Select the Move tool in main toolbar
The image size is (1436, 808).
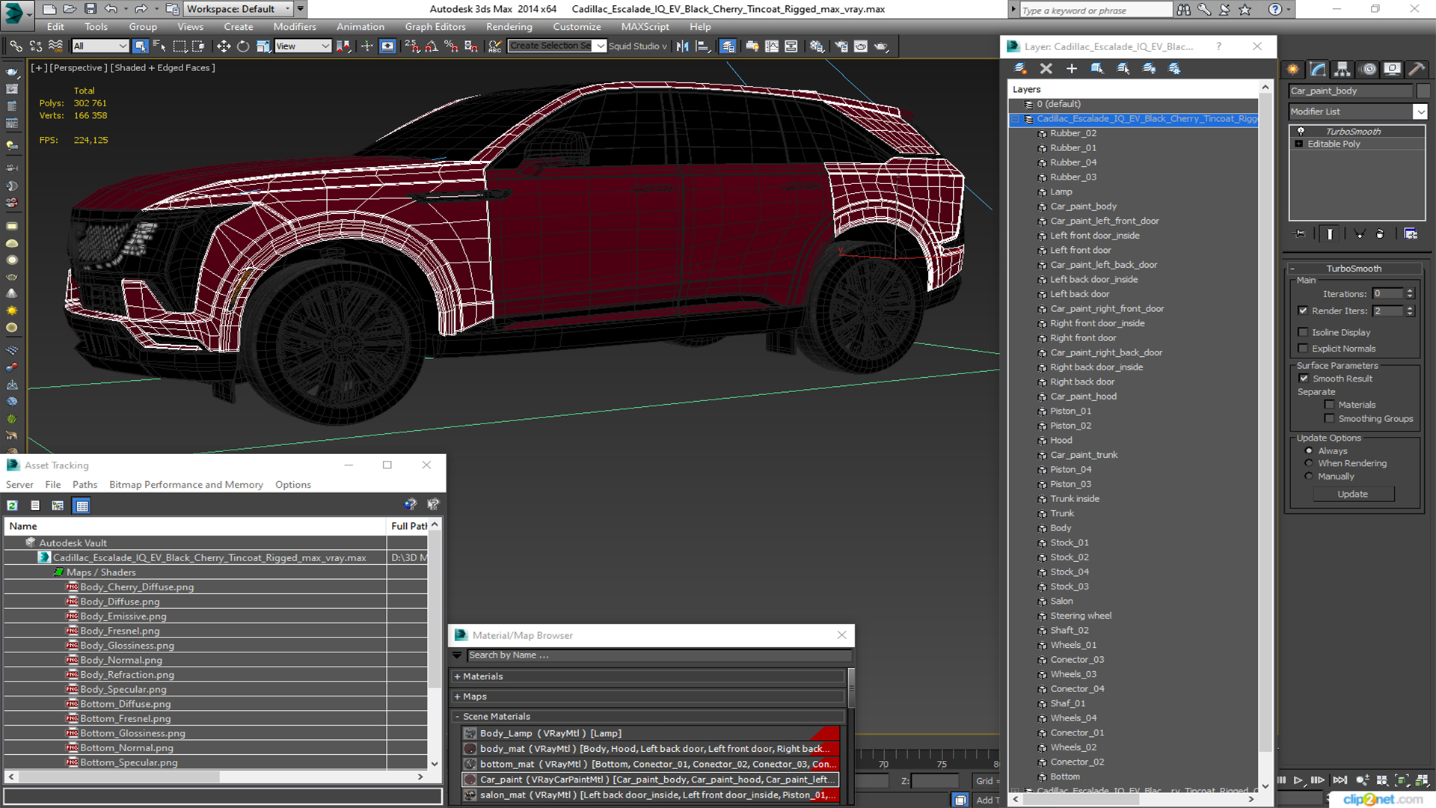coord(223,46)
